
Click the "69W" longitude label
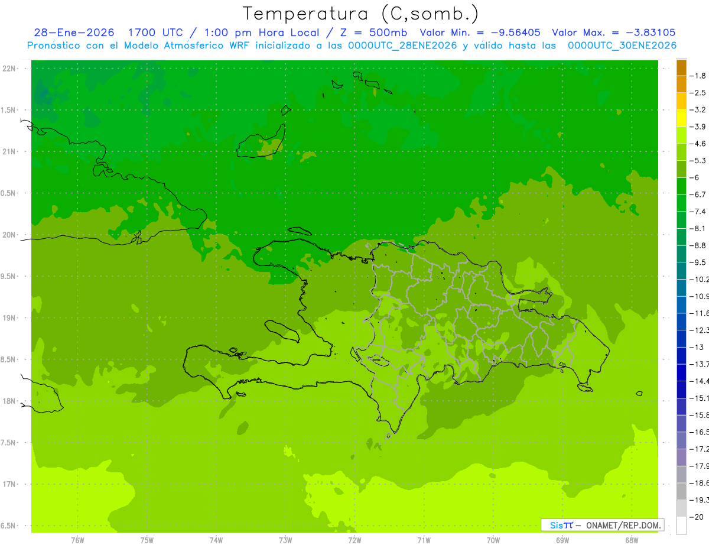[562, 540]
